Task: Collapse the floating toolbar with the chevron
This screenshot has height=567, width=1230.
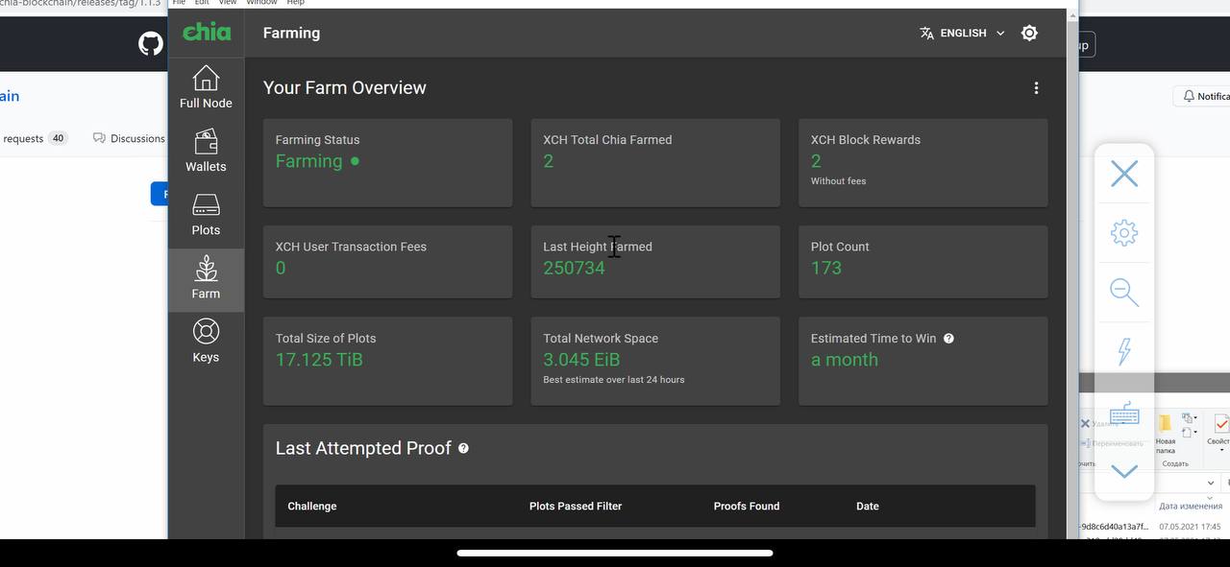Action: (1124, 471)
